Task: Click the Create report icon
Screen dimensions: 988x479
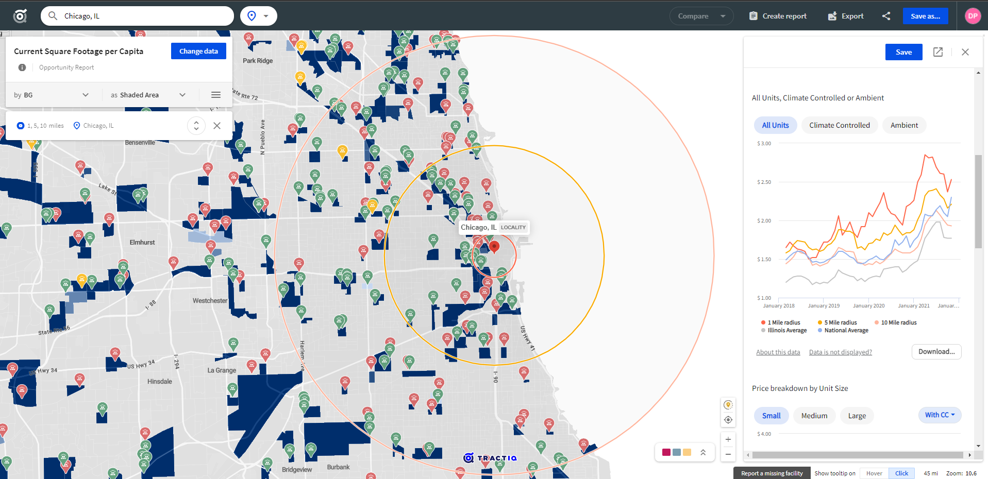Action: tap(753, 16)
